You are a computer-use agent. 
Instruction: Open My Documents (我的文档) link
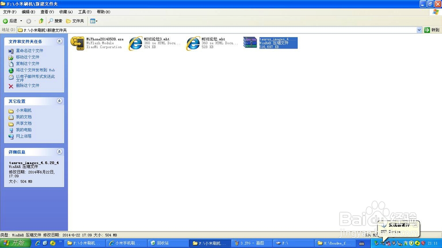tap(24, 117)
